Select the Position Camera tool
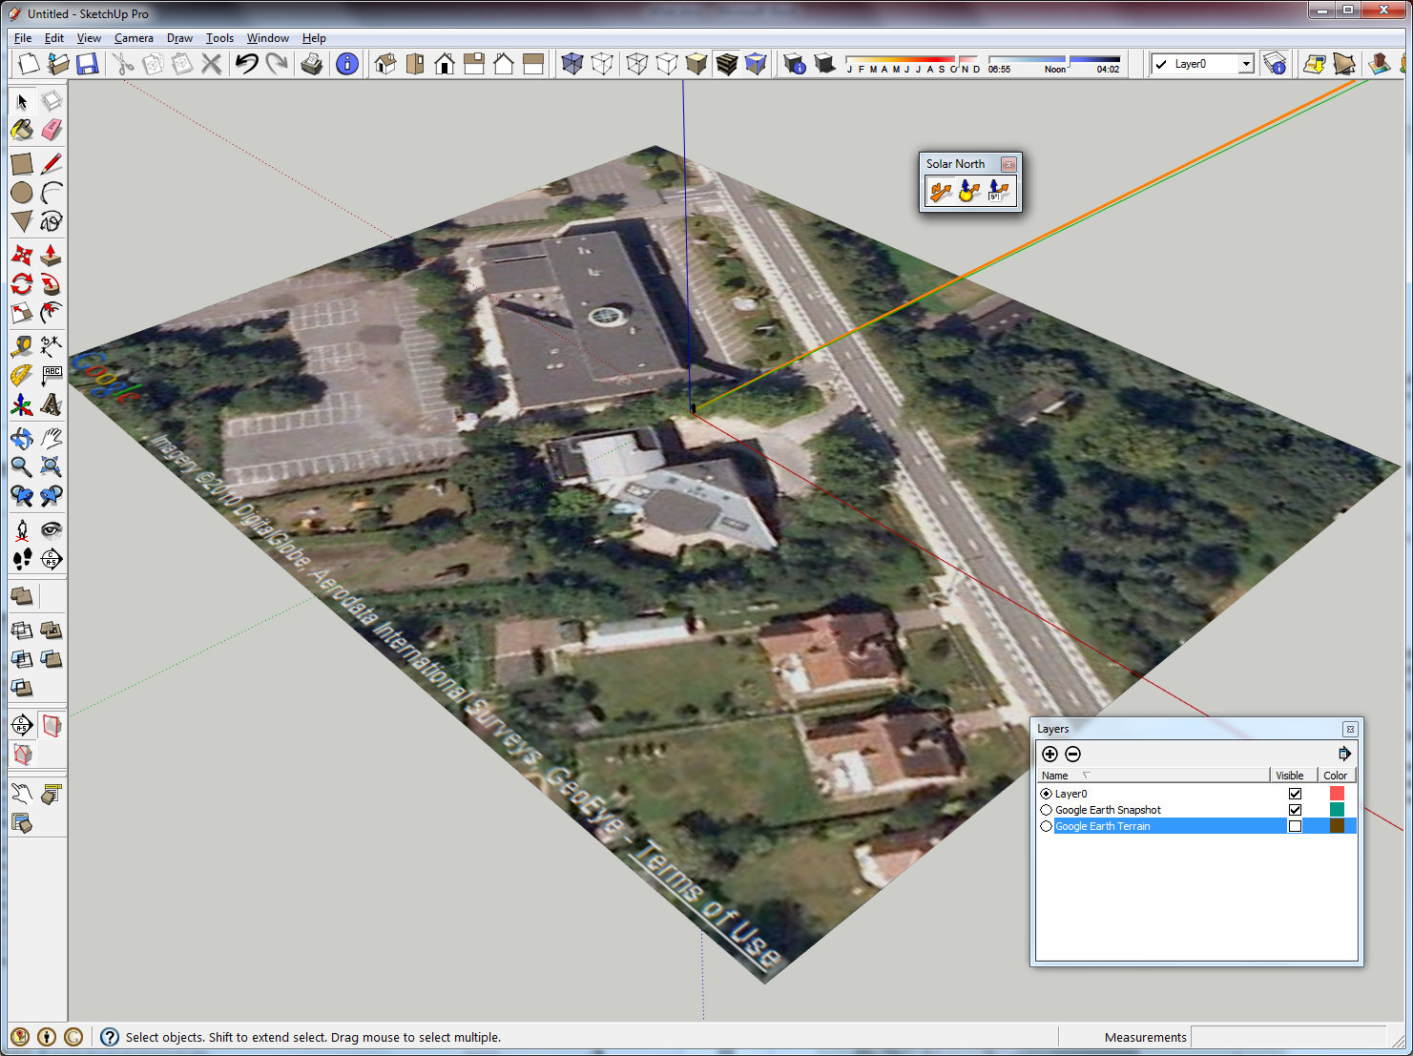 22,530
